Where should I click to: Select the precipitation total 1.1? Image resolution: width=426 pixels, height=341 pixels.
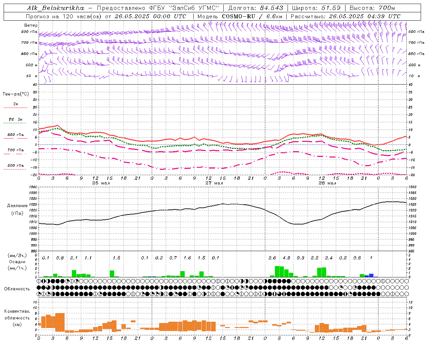click(x=88, y=258)
